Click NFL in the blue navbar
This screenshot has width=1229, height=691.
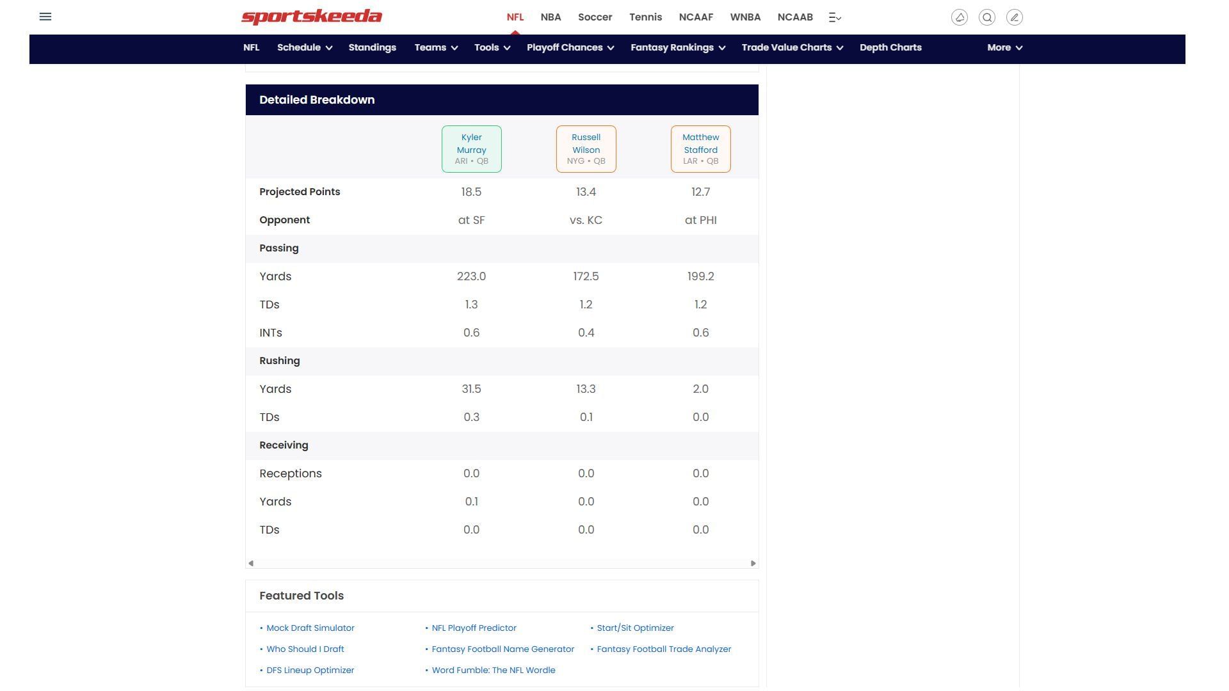251,47
